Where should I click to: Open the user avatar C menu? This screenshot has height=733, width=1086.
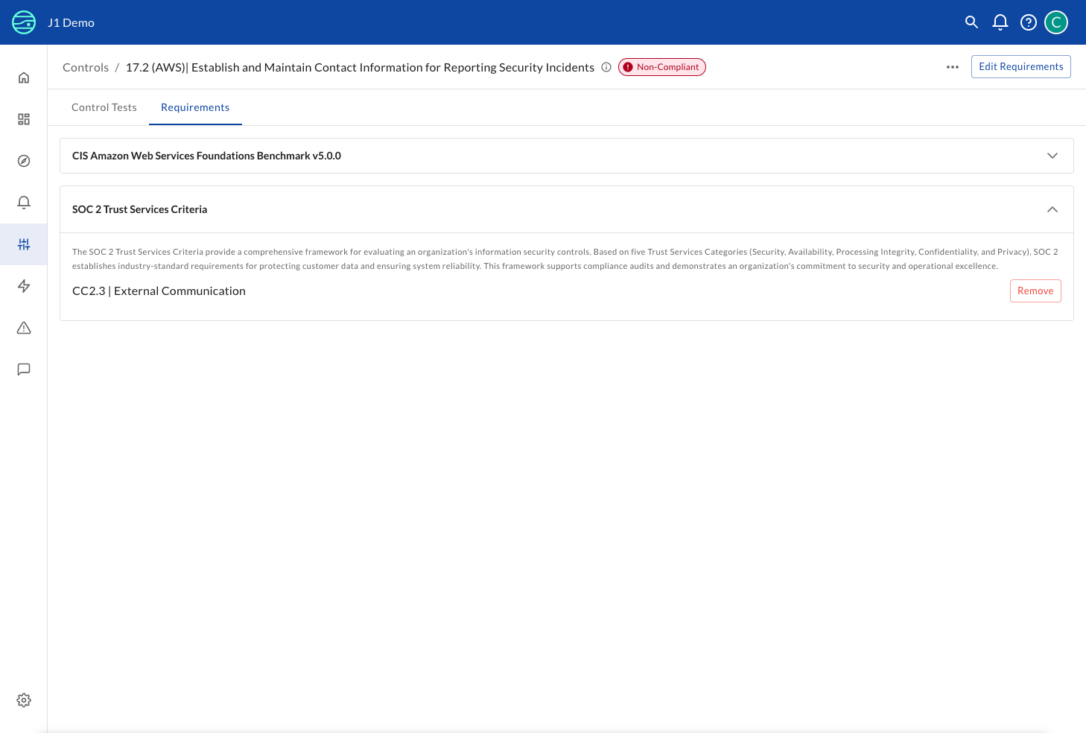[1055, 22]
